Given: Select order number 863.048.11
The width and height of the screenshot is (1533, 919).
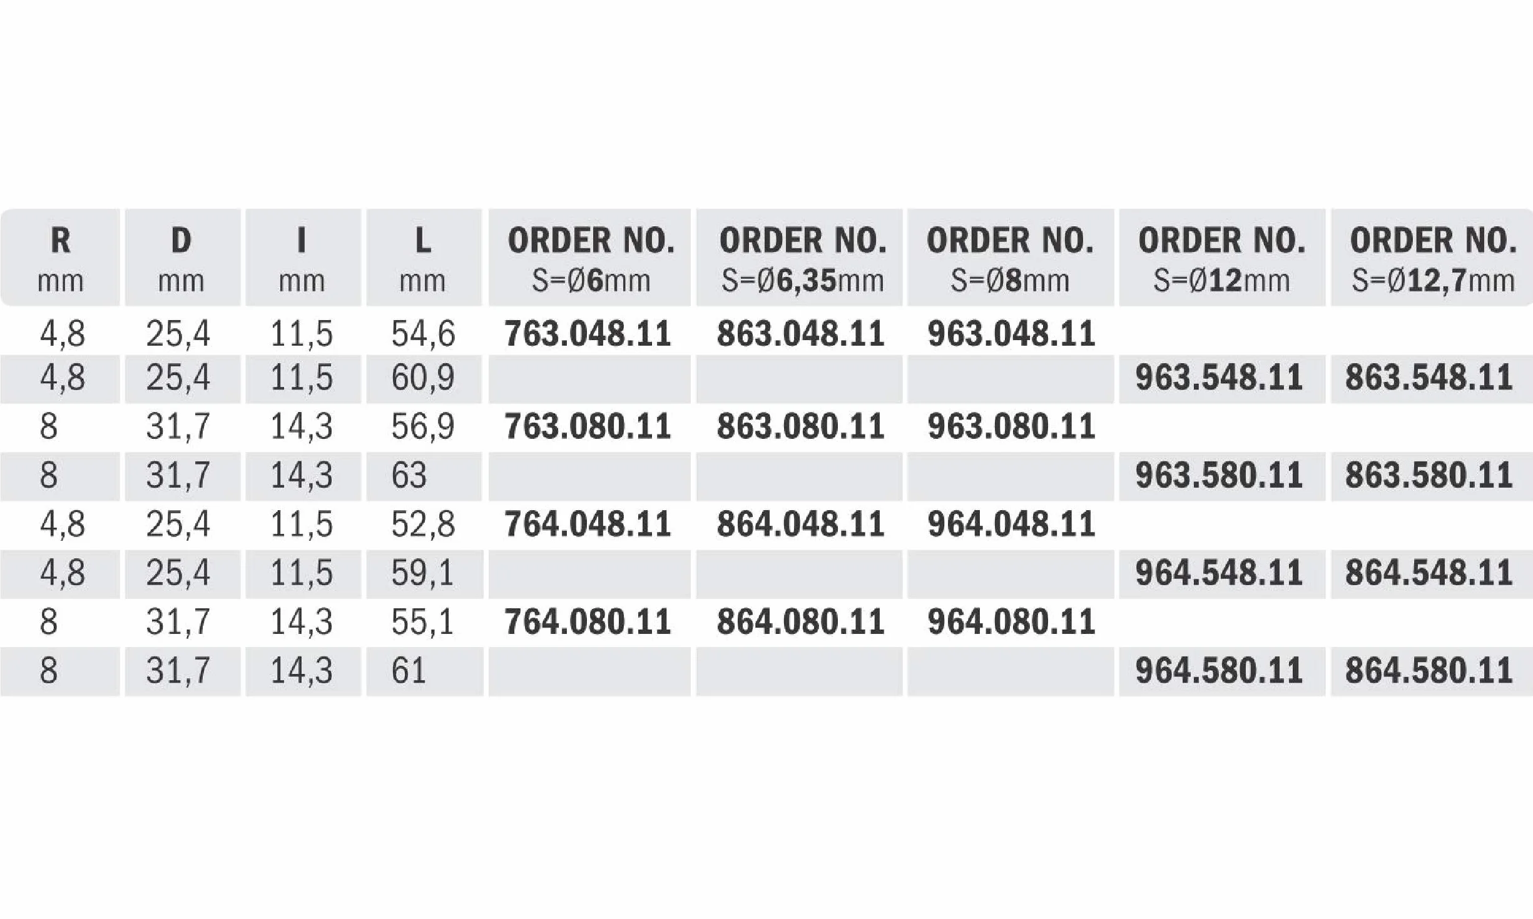Looking at the screenshot, I should (x=800, y=333).
